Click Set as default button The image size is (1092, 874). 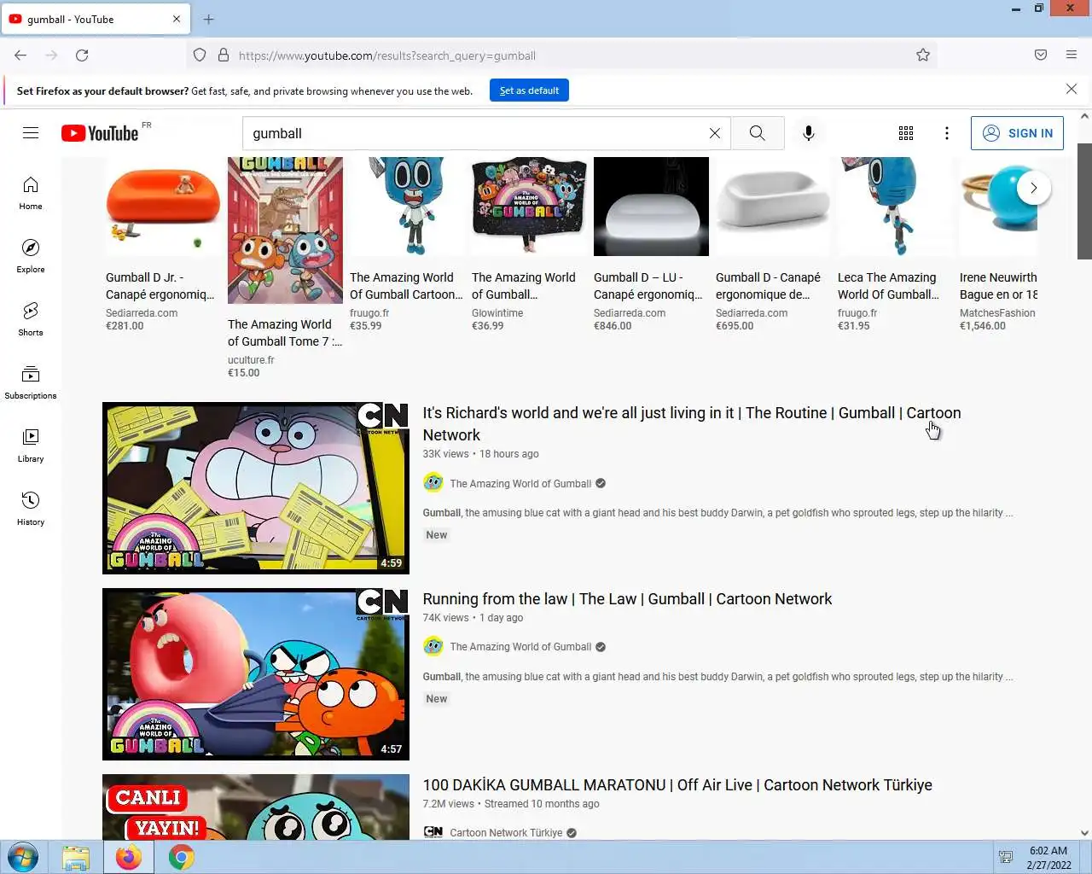click(529, 90)
